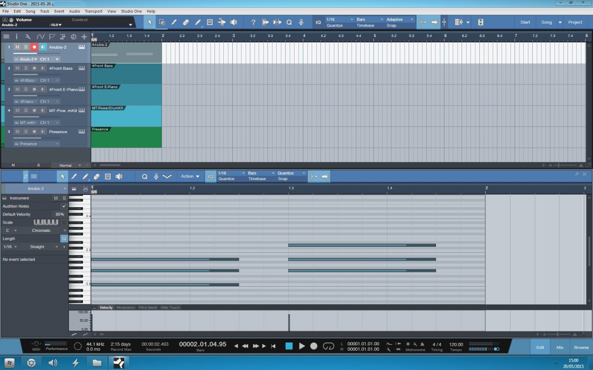This screenshot has height=370, width=593.
Task: Mute the 4Front Bass track
Action: 17,68
